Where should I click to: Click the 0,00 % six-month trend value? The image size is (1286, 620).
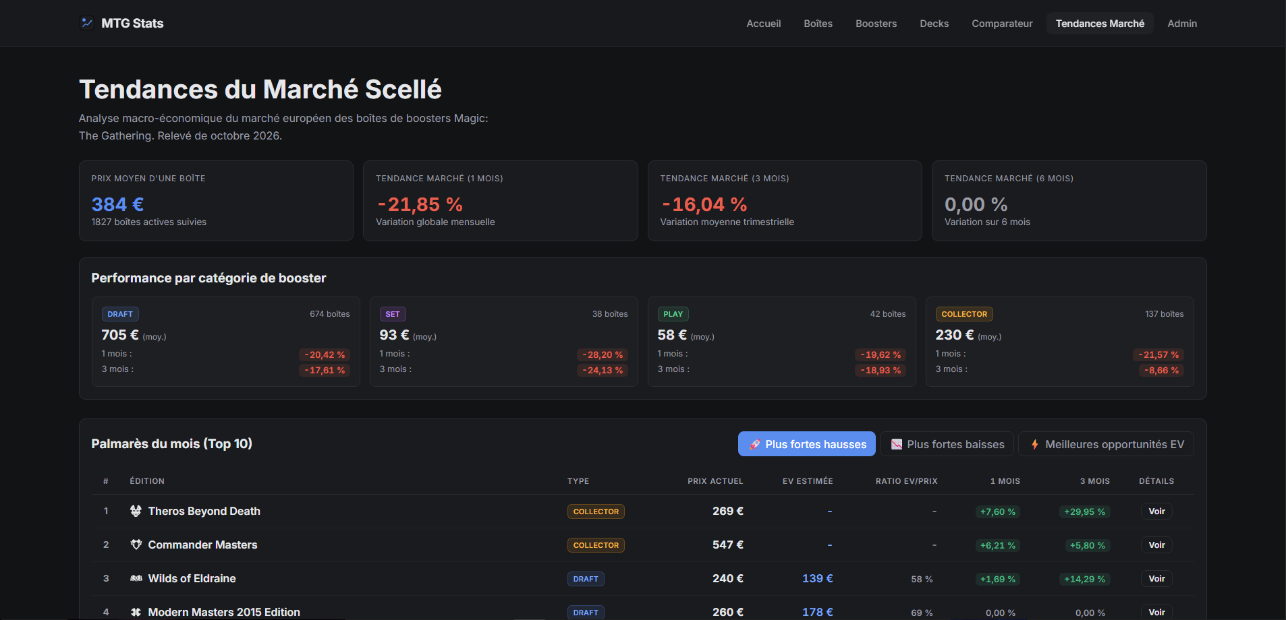[976, 204]
